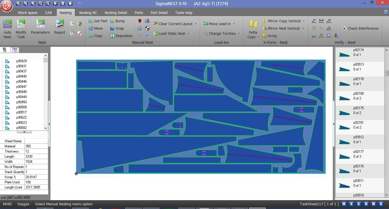This screenshot has width=389, height=209.
Task: Click the horizontal distance measure icon in Verify
Action: 321,21
